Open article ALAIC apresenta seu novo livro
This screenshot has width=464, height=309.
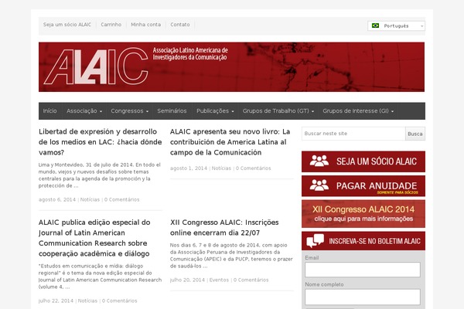click(x=230, y=142)
